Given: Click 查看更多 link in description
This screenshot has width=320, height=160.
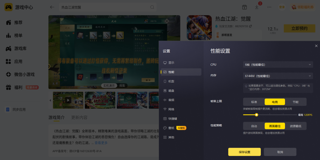Looking at the screenshot, I should pyautogui.click(x=101, y=143).
